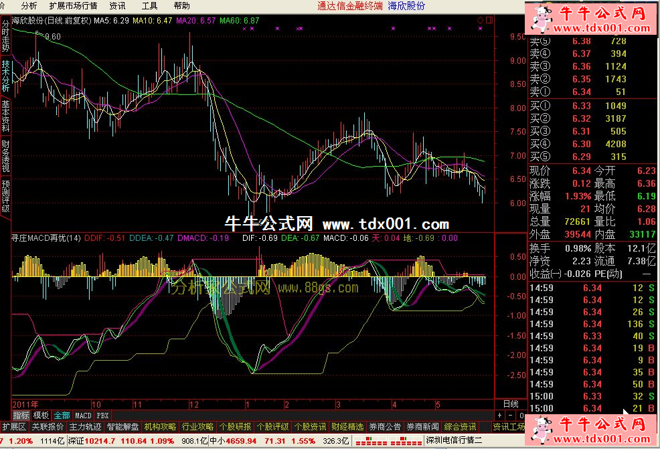Screen dimensions: 660x449
Task: Click the 15:00 6.33 32 S trade row
Action: click(x=592, y=396)
